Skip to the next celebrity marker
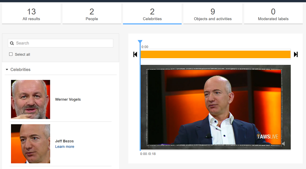This screenshot has height=169, width=306. 296,54
